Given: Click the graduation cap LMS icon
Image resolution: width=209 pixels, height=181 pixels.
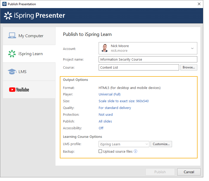Looking at the screenshot, I should pos(12,72).
